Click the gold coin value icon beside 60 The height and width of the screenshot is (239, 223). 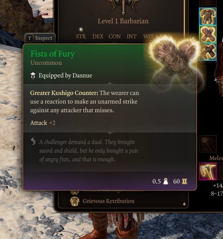[x=184, y=181]
